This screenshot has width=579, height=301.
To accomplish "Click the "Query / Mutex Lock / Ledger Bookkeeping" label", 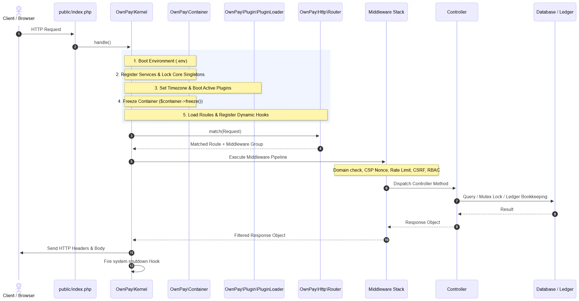I will coord(505,197).
